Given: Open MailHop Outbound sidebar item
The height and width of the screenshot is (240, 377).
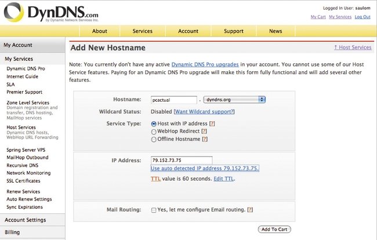Looking at the screenshot, I should (27, 158).
